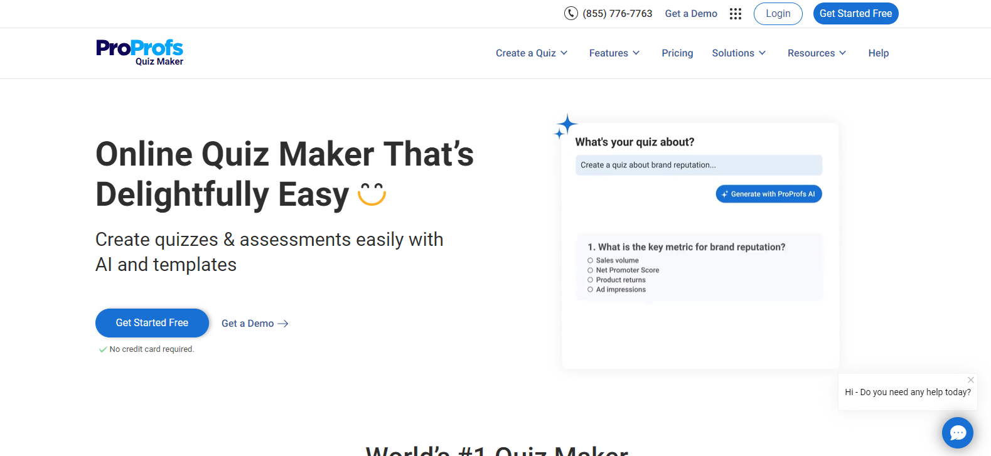Select the Sales volume radio option
The height and width of the screenshot is (456, 991).
tap(590, 260)
